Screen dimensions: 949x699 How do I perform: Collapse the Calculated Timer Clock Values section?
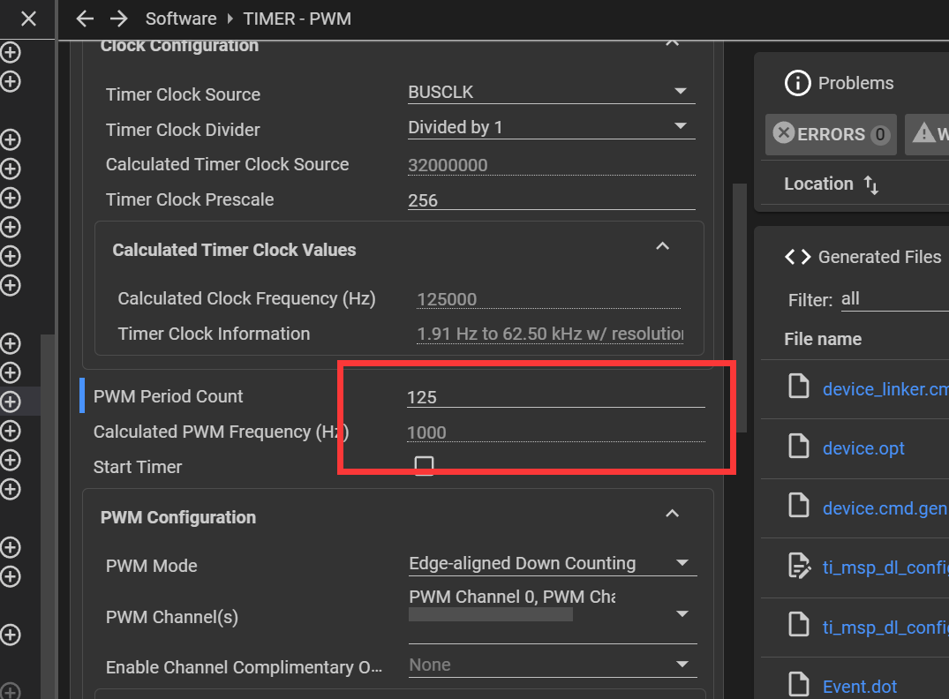662,247
